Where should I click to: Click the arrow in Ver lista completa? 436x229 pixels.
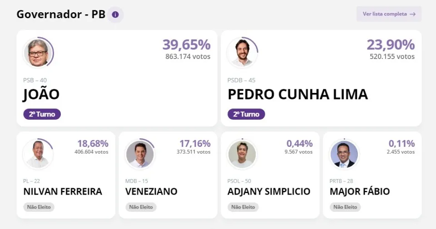click(413, 14)
